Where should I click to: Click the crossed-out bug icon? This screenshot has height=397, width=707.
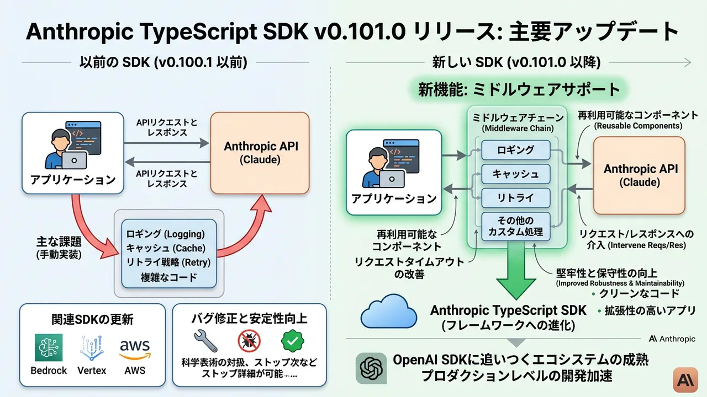(249, 341)
